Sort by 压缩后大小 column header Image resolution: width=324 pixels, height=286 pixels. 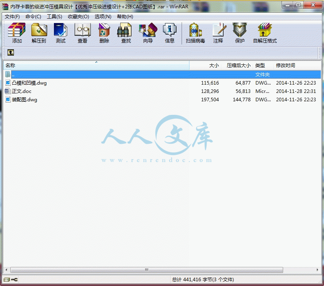click(237, 66)
